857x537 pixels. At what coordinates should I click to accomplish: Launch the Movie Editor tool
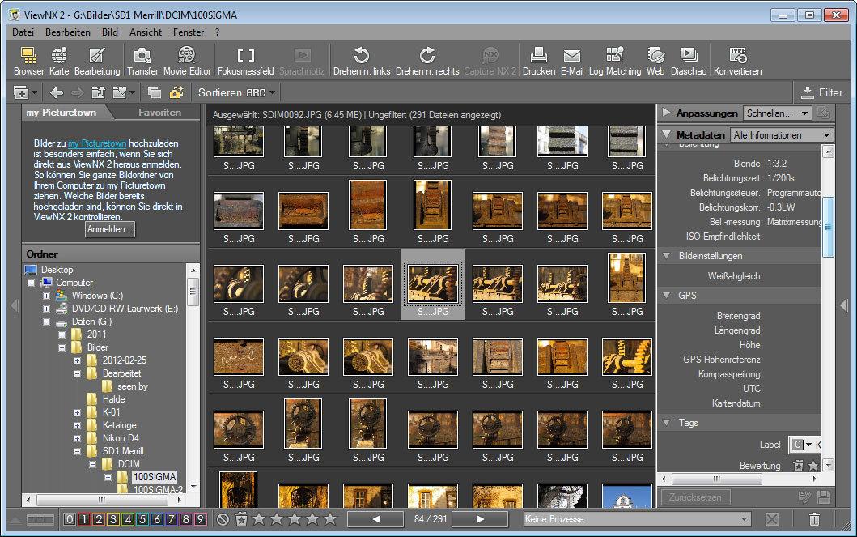tap(187, 62)
